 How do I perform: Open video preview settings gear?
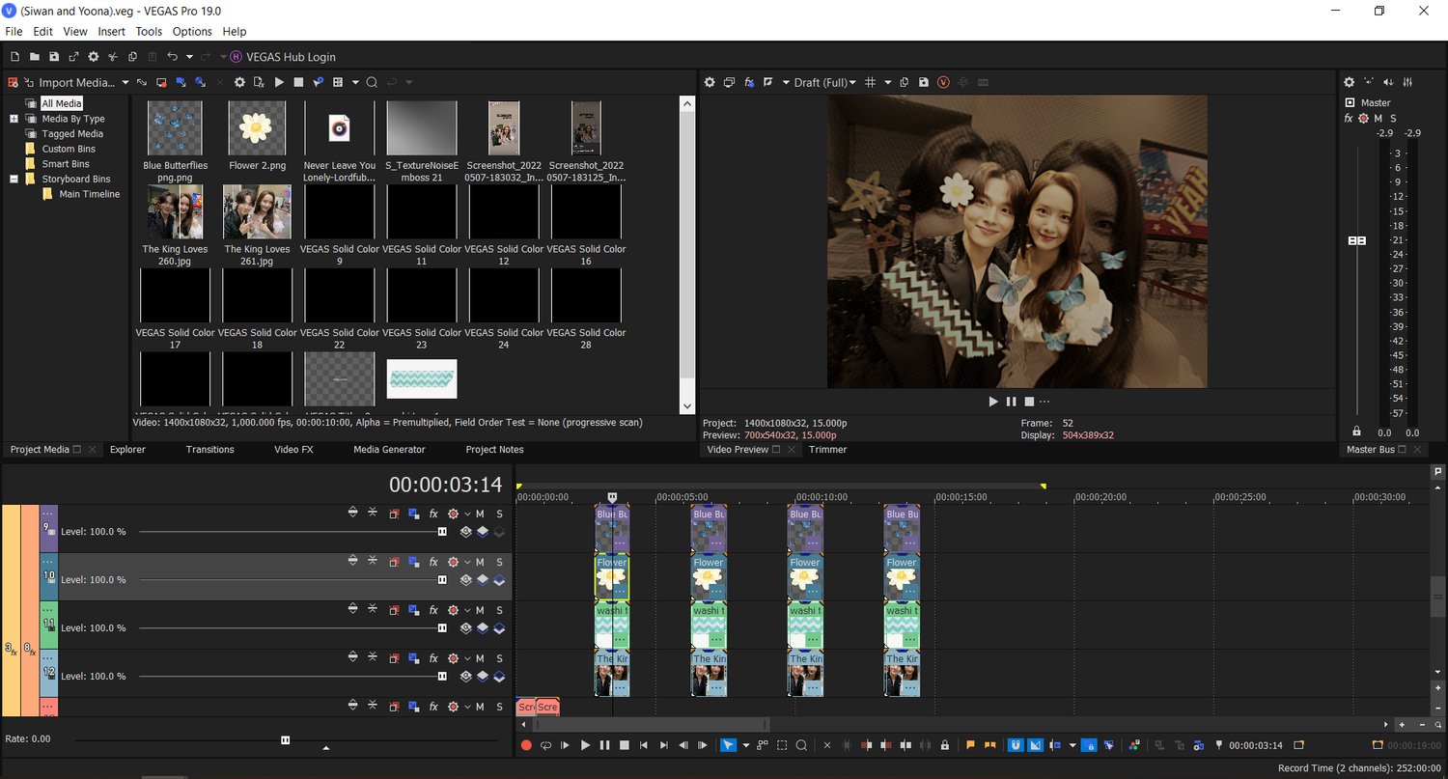(x=710, y=83)
